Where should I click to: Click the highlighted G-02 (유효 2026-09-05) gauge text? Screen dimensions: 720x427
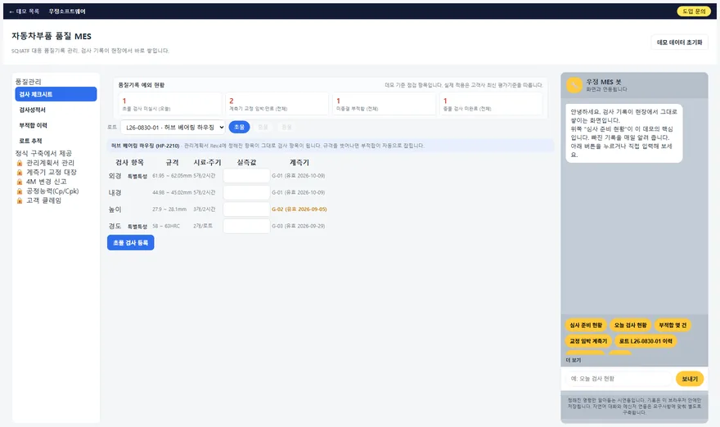click(x=299, y=209)
